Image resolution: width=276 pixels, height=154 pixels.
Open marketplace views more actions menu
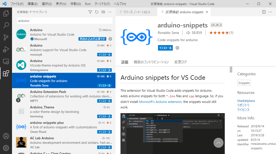[x=110, y=12]
